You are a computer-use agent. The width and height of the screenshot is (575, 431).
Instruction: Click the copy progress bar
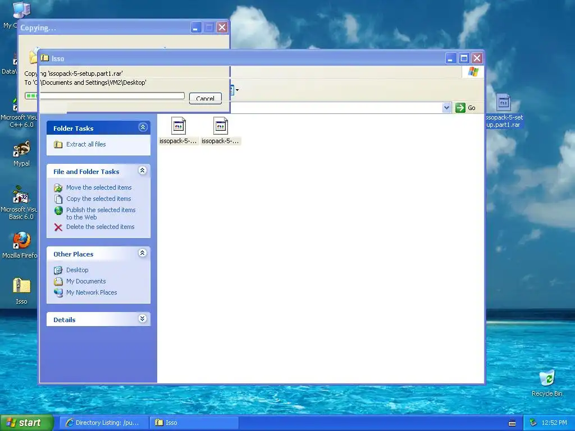coord(104,95)
